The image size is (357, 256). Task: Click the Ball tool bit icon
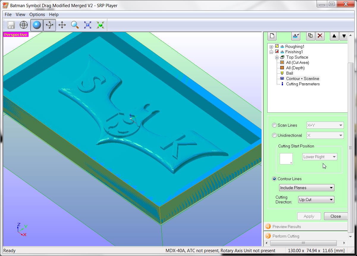pos(282,73)
